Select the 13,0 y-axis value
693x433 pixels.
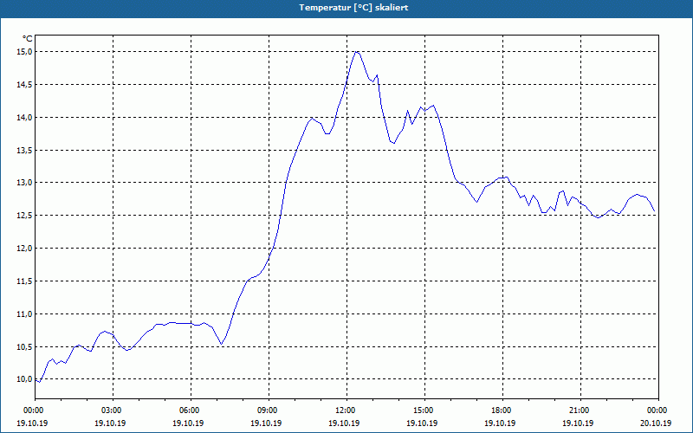(x=24, y=183)
